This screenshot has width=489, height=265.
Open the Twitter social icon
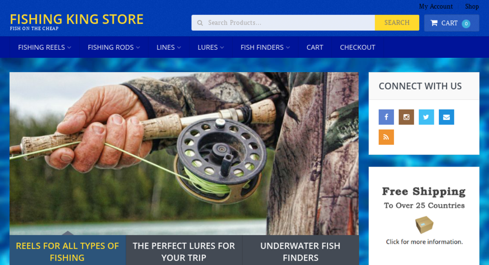point(426,117)
